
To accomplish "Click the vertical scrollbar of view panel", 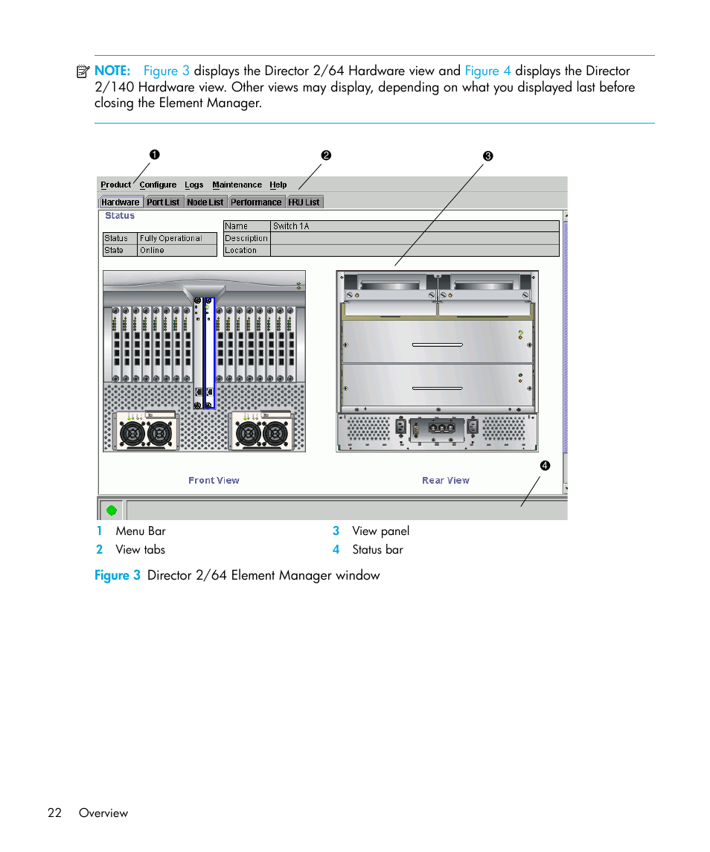I will pos(566,352).
